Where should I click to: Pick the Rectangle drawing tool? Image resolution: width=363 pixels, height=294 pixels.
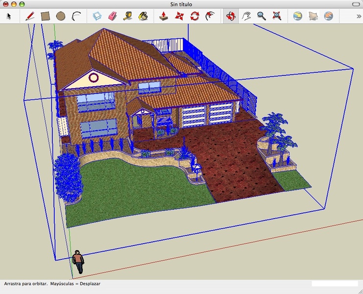click(x=45, y=16)
